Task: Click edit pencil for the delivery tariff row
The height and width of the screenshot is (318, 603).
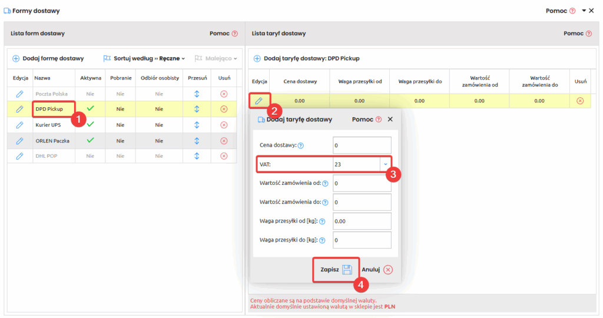Action: pos(259,101)
